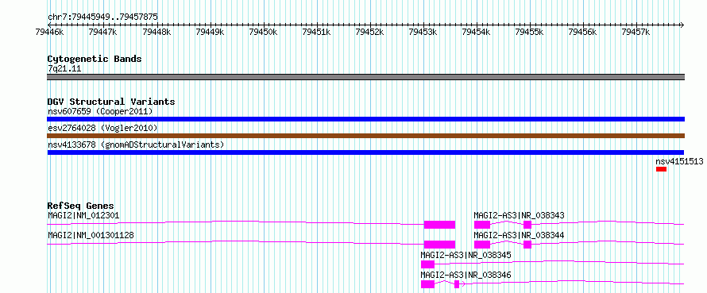
Task: Open the MAGI2-AS3|NR_038344 transcript label
Action: tap(519, 235)
